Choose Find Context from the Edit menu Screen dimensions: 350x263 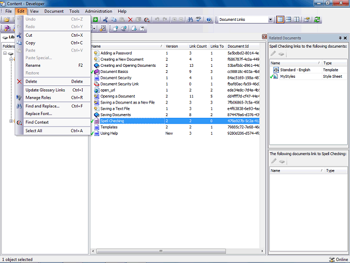click(x=53, y=122)
